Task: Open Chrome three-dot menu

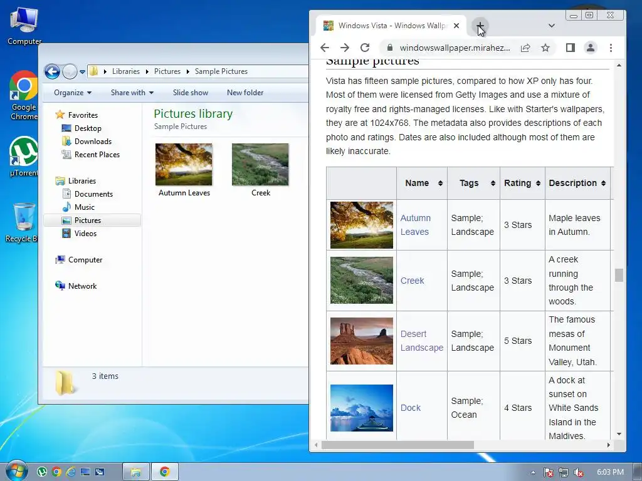Action: pos(611,48)
